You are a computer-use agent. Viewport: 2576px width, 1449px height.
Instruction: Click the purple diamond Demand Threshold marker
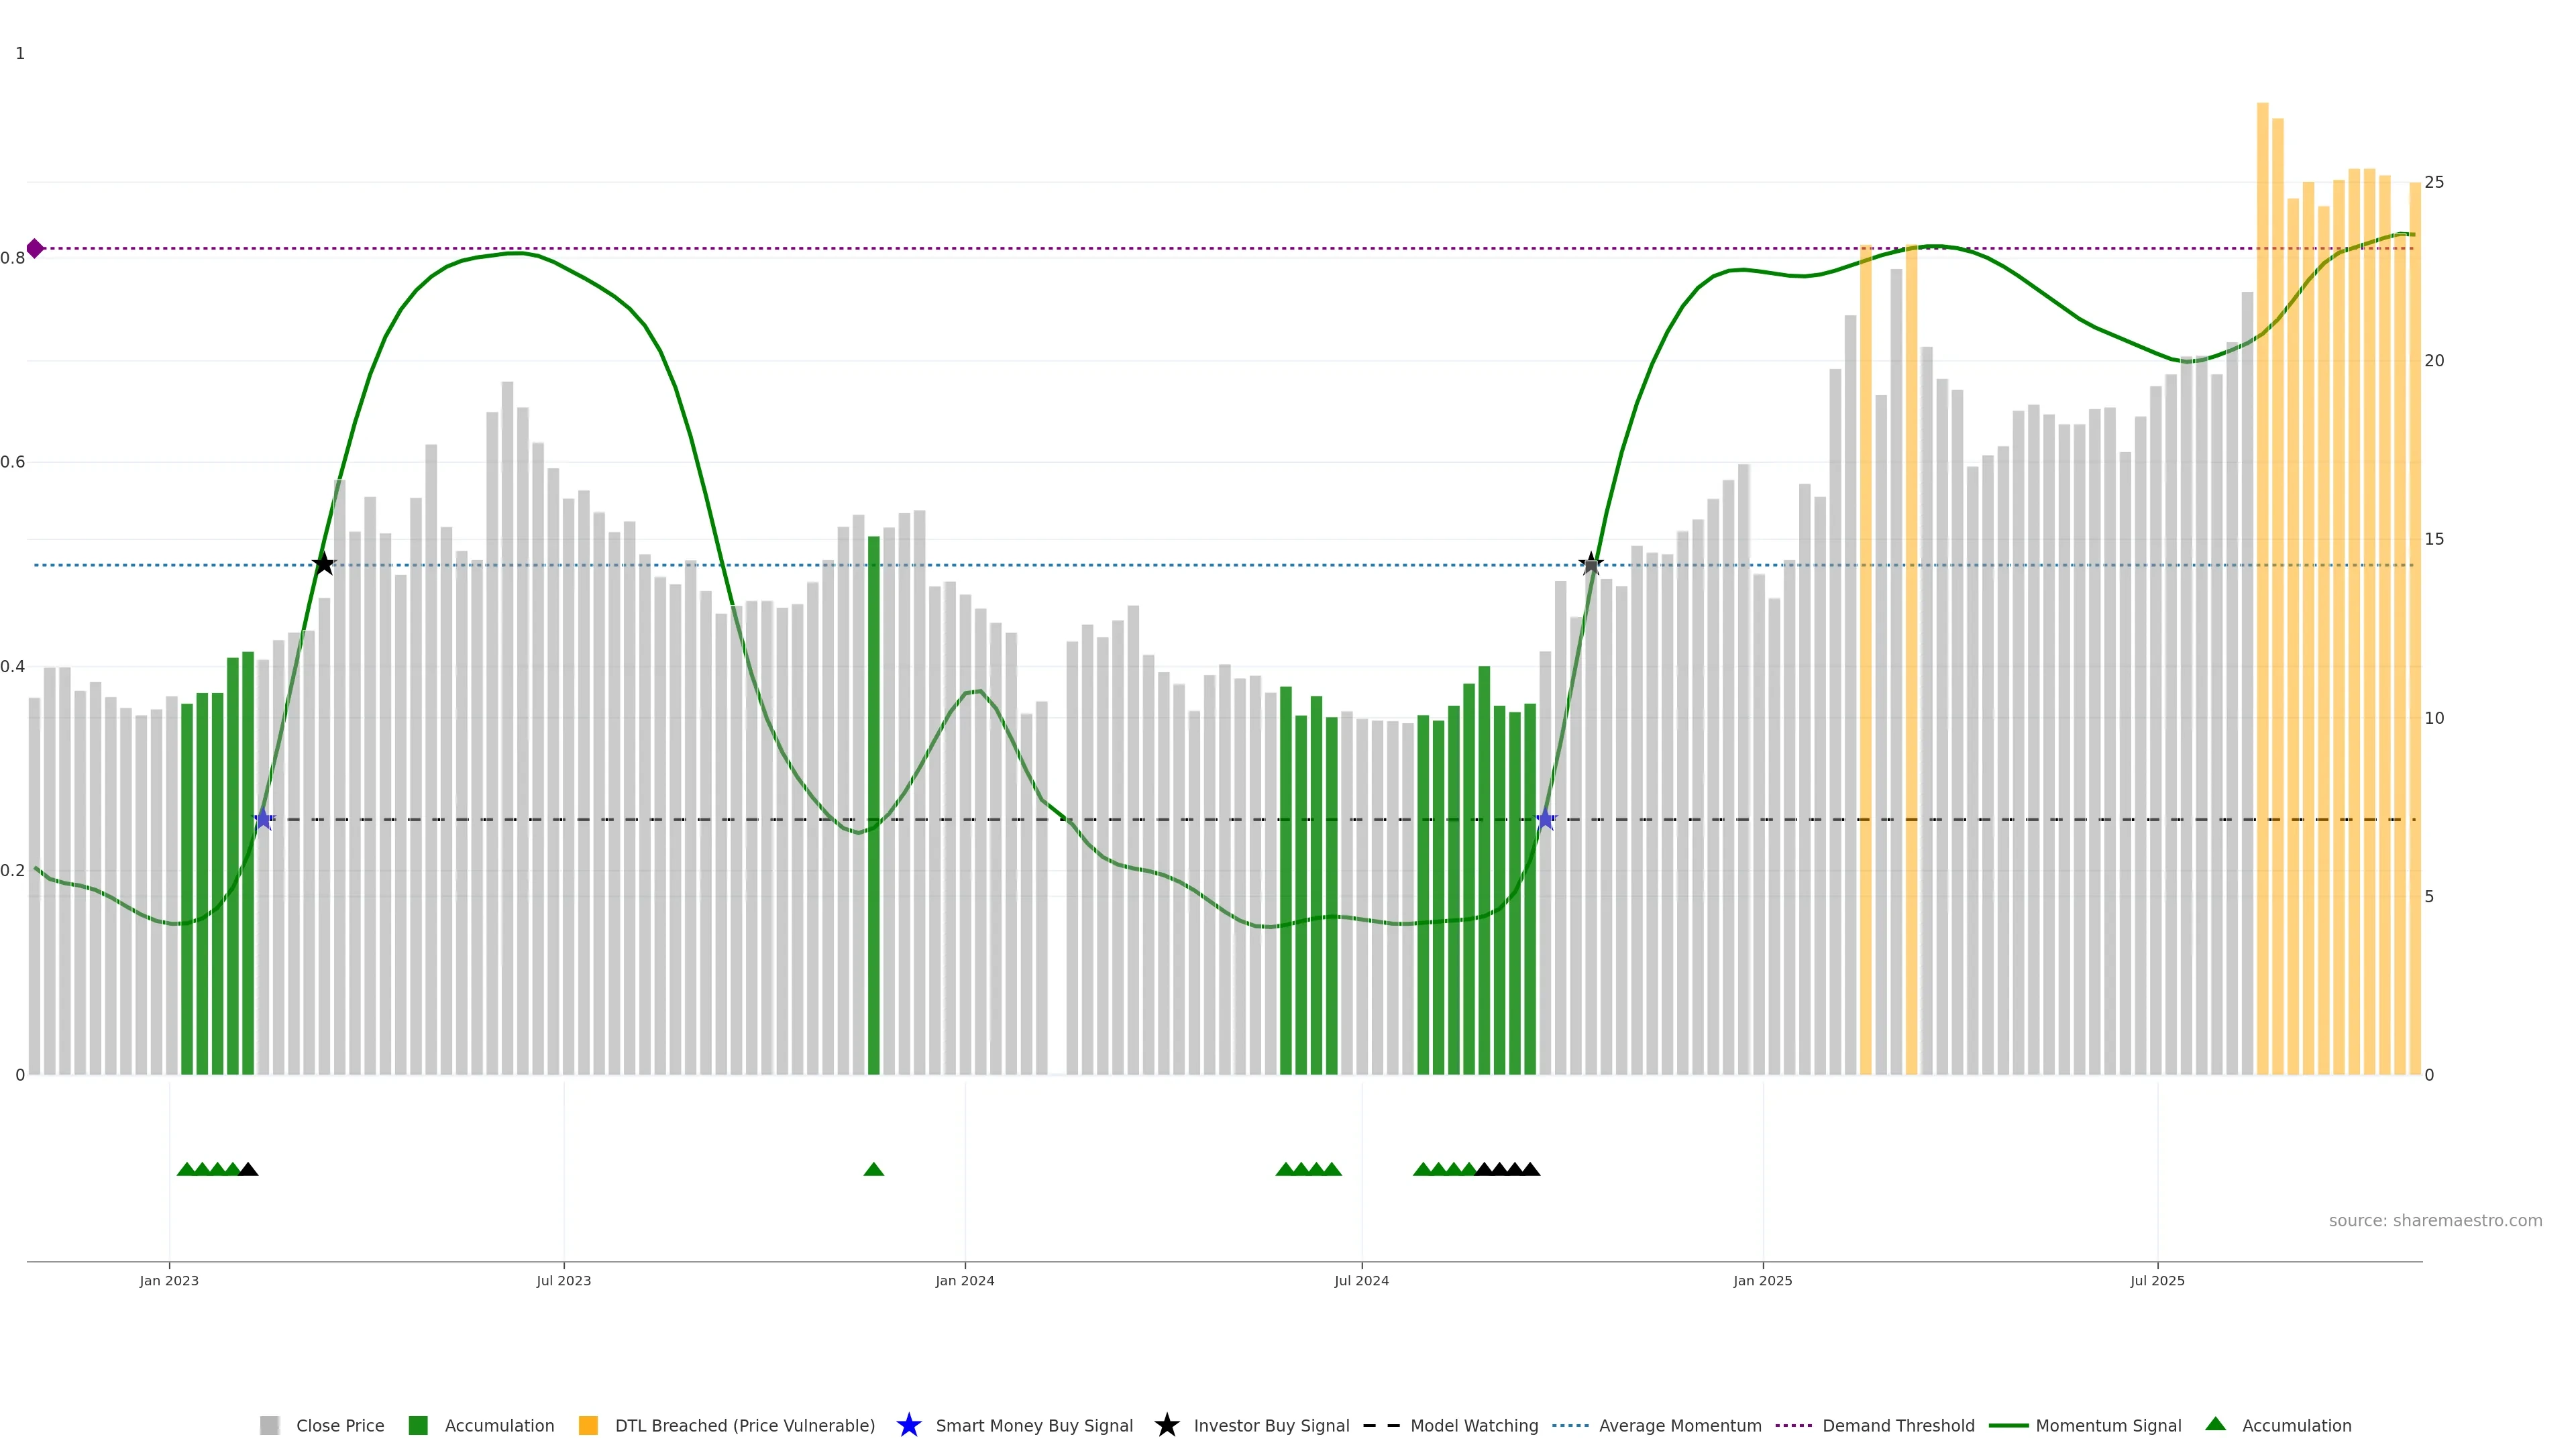point(35,248)
